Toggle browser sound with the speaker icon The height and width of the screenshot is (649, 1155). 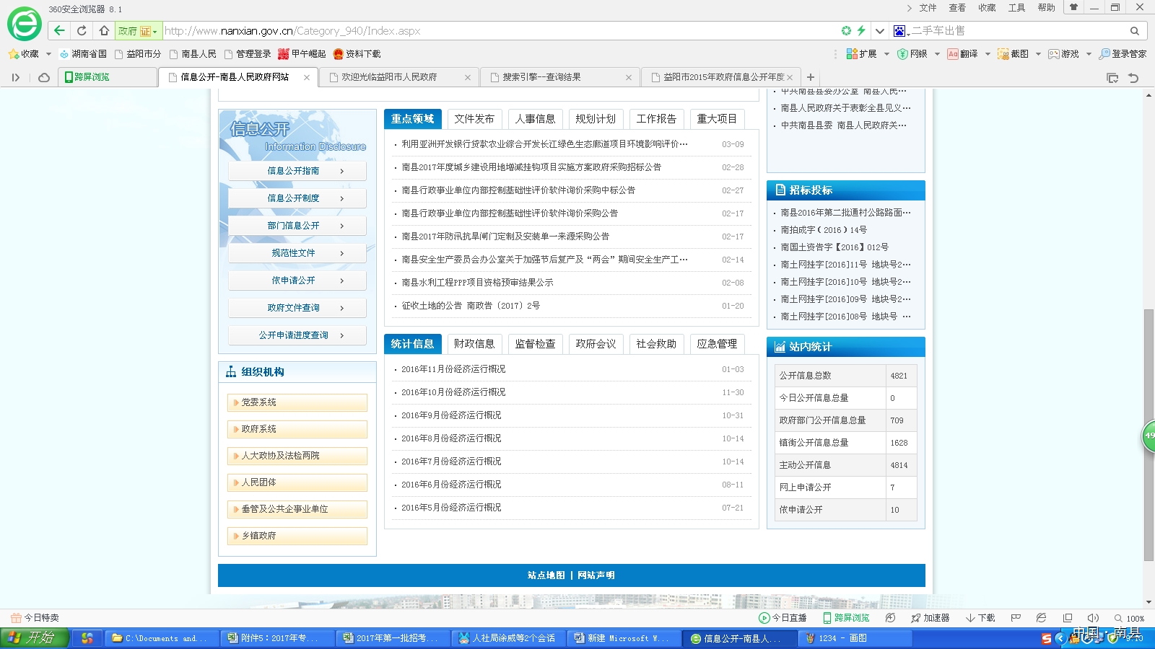[x=1093, y=618]
